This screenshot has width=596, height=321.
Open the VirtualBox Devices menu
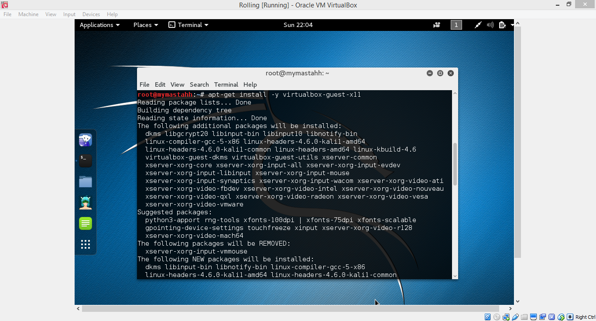point(91,14)
